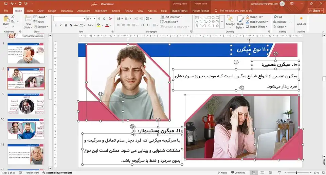Click the Replace button
The height and width of the screenshot is (175, 326).
click(x=280, y=22)
